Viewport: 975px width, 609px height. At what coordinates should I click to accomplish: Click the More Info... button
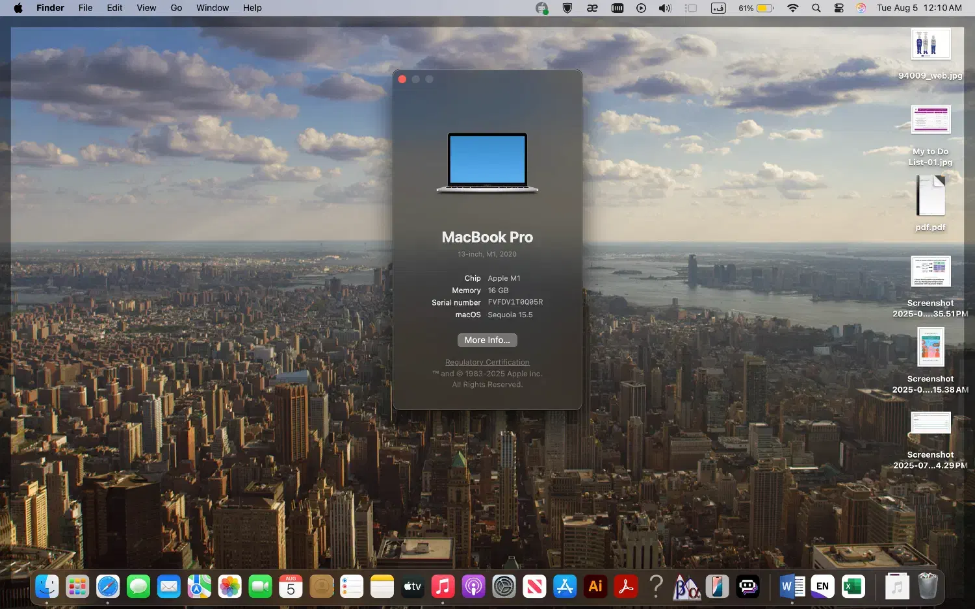(x=487, y=340)
